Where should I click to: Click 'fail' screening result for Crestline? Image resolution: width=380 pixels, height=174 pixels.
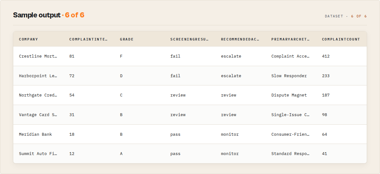coord(175,56)
